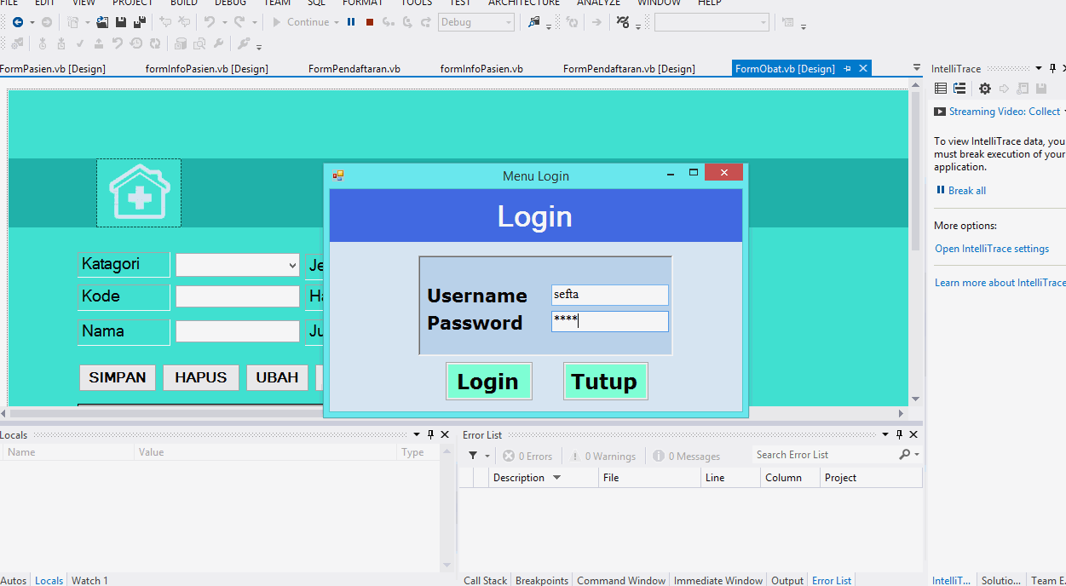The width and height of the screenshot is (1066, 586).
Task: Toggle the 0 Errors filter
Action: point(527,456)
